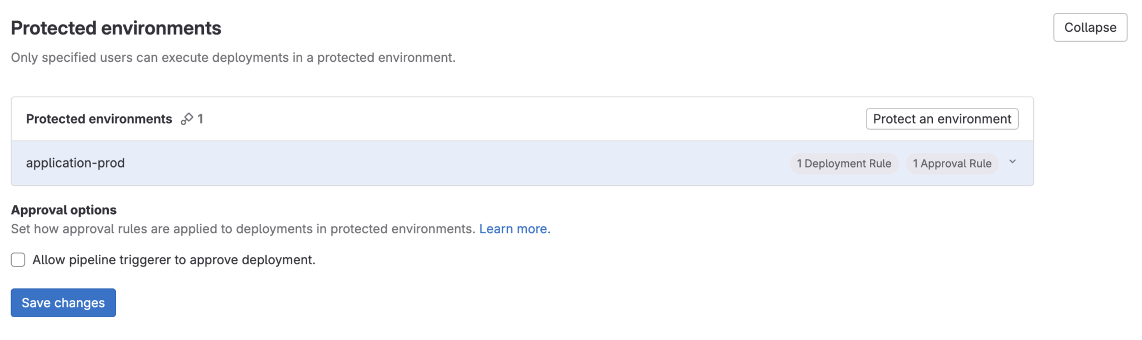Click empty middle area of application-prod row
The width and height of the screenshot is (1142, 340).
446,163
